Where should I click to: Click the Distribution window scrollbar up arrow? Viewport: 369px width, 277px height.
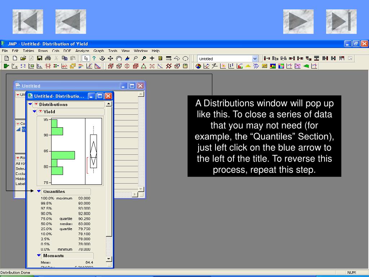pos(108,104)
